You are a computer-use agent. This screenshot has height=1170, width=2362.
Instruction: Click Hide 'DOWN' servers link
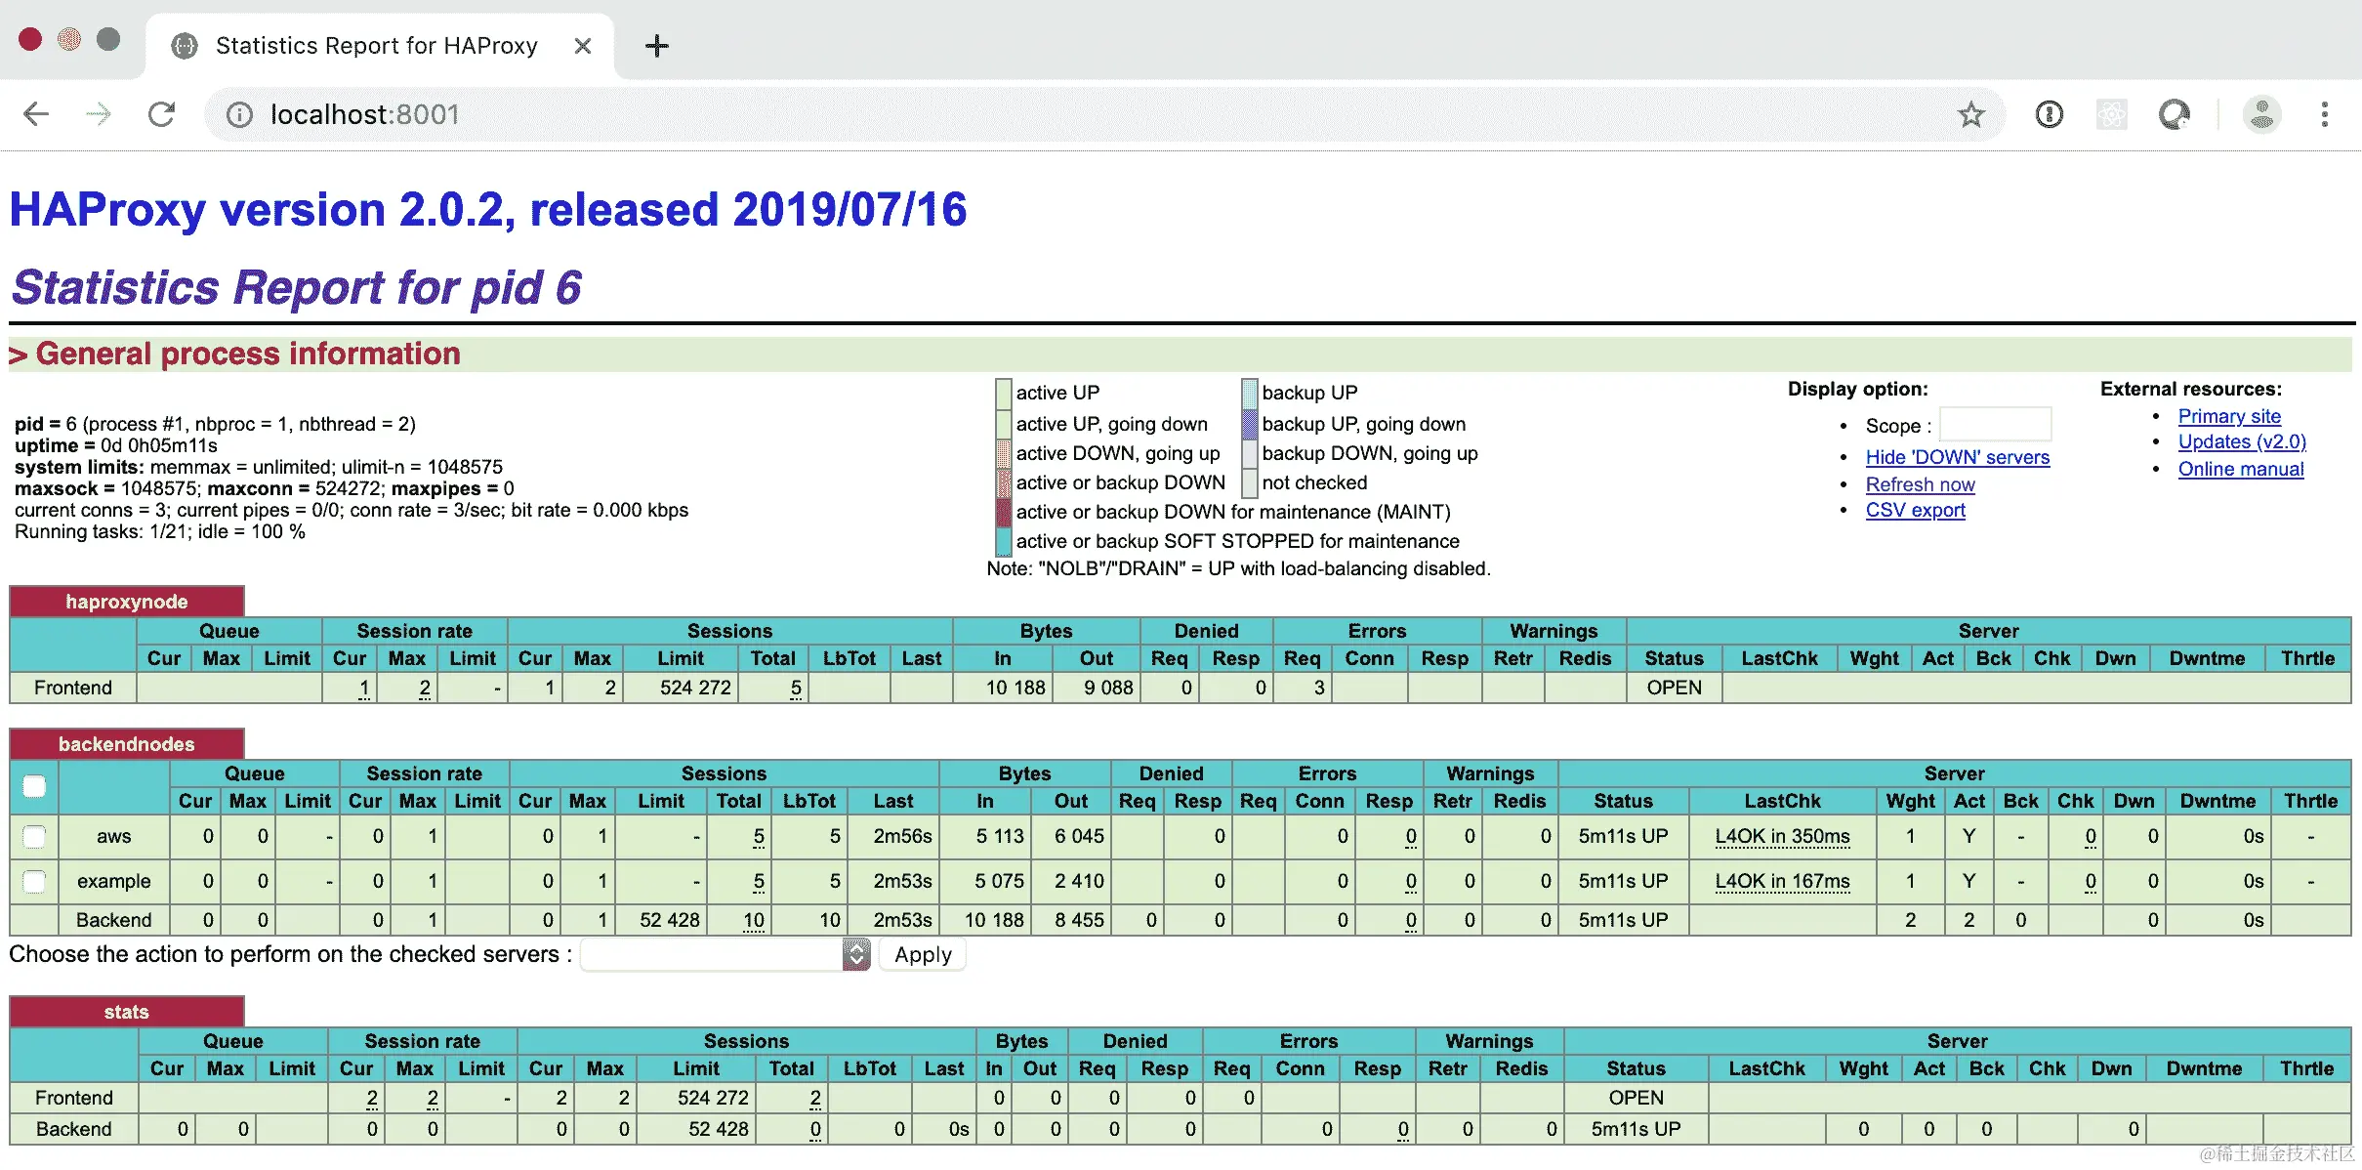1957,457
